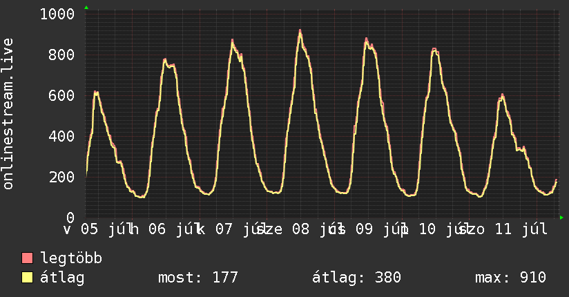The image size is (569, 297).
Task: Select the átlag legend label beside yellow swatch
Action: coord(62,278)
